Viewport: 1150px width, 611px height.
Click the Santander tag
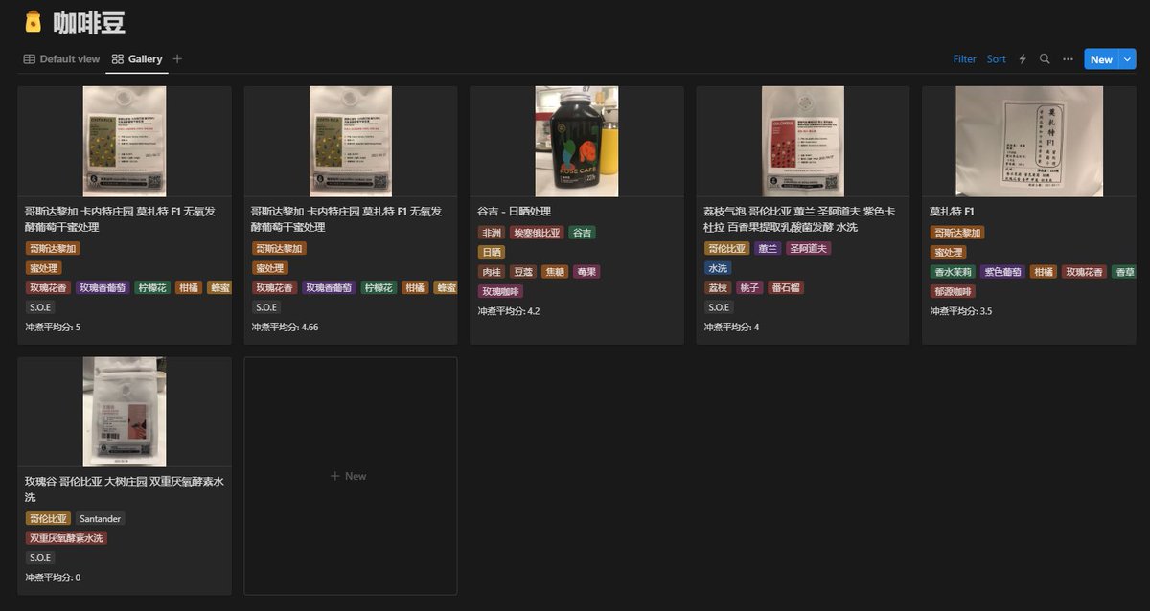(x=101, y=519)
